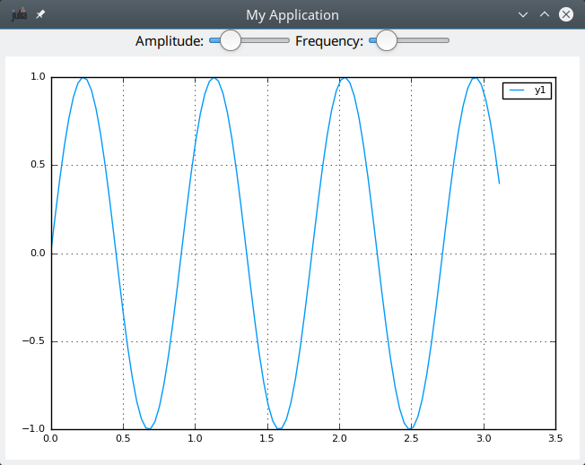Select the y1 legend text
Image resolution: width=585 pixels, height=465 pixels.
pyautogui.click(x=540, y=90)
